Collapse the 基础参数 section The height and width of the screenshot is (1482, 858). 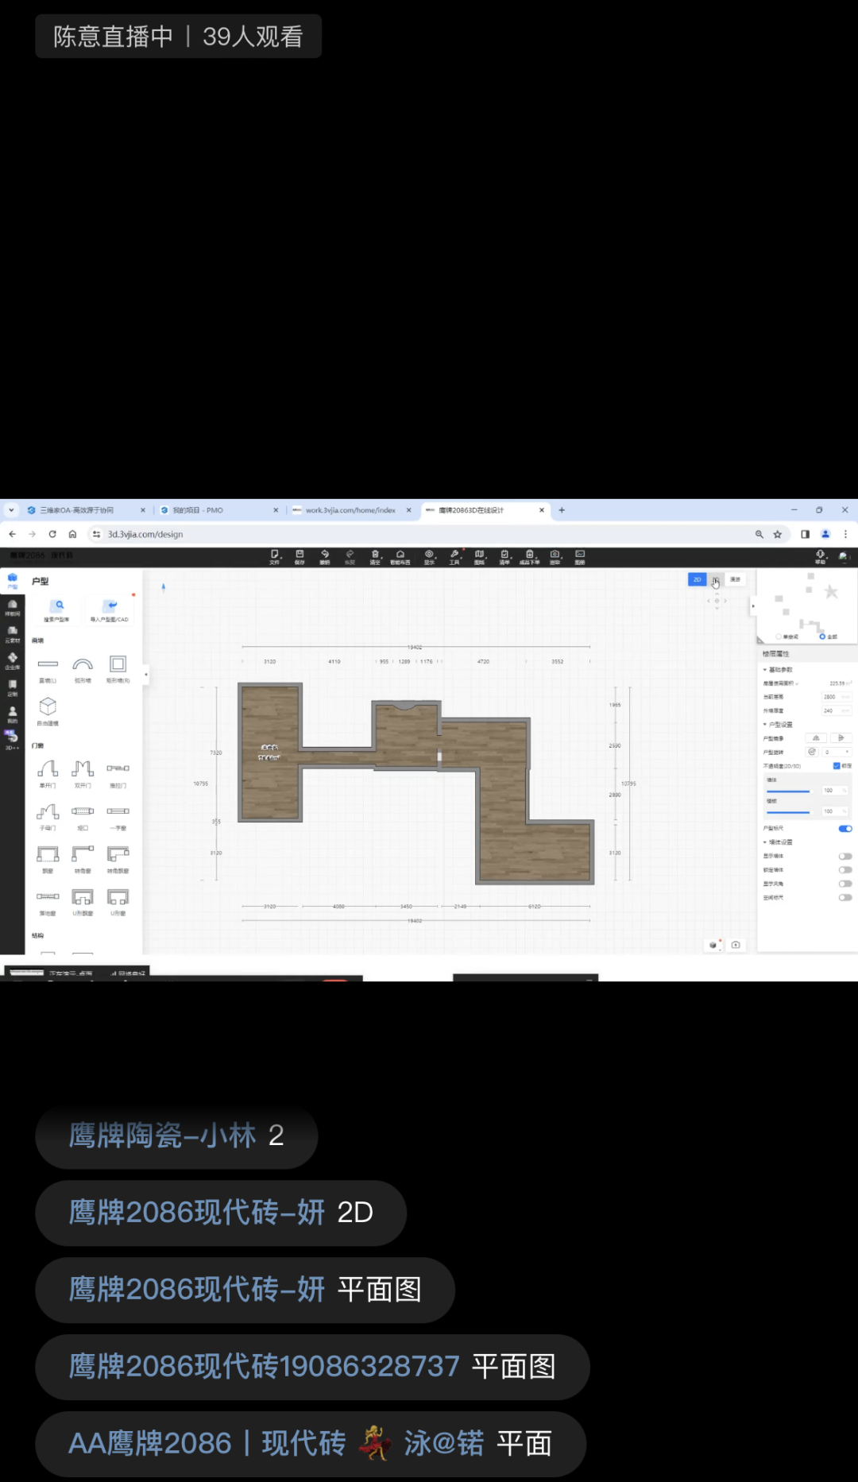tap(765, 670)
